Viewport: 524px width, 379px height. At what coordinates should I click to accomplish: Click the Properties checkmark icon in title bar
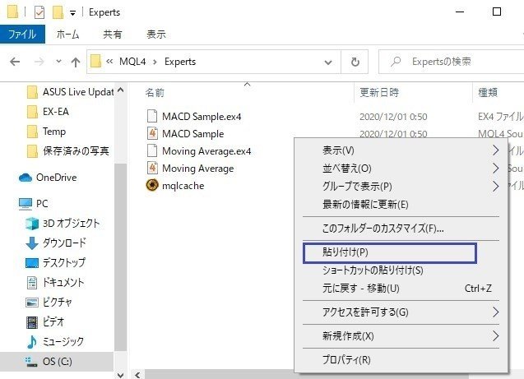[39, 12]
